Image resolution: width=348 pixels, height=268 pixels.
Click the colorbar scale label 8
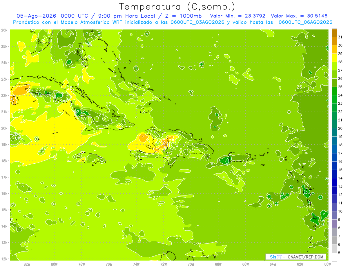[339, 228]
